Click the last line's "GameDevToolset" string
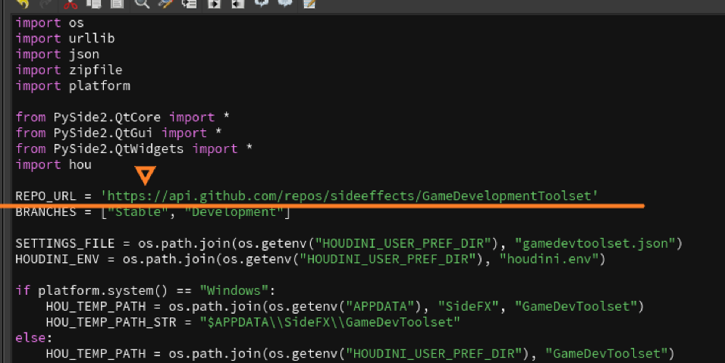The height and width of the screenshot is (363, 725). [x=607, y=354]
